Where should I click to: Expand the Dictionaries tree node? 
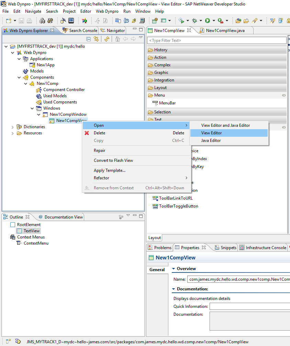click(x=13, y=127)
